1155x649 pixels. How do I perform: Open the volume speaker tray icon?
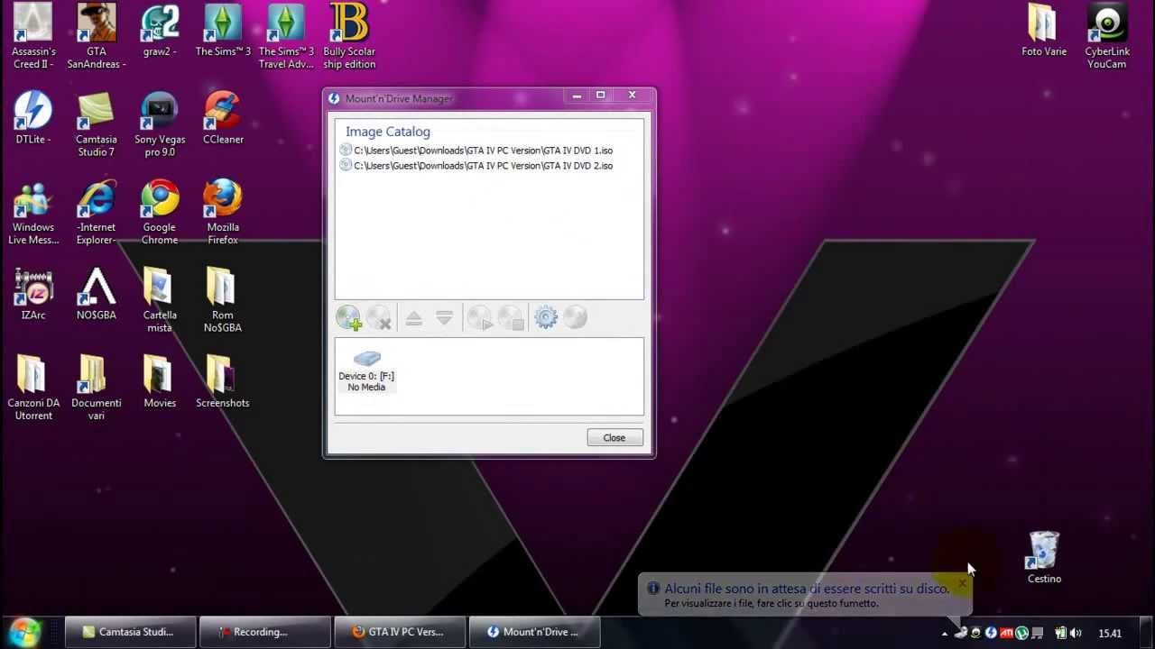(x=1076, y=633)
